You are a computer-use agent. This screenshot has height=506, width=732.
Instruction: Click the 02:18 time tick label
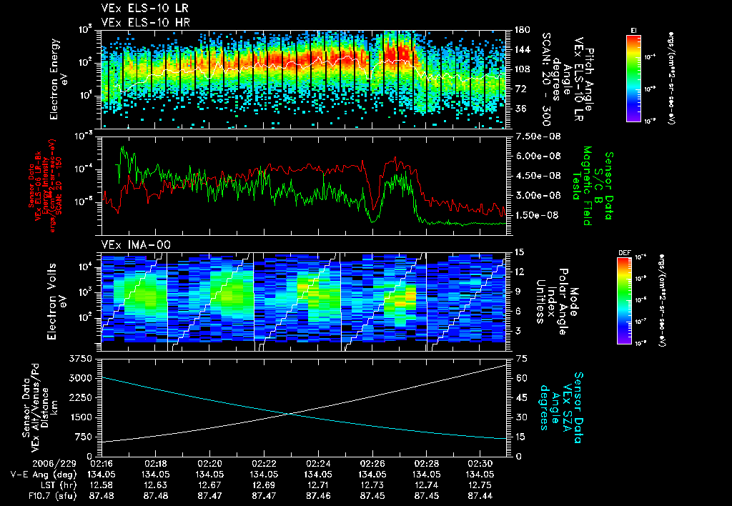coord(155,464)
